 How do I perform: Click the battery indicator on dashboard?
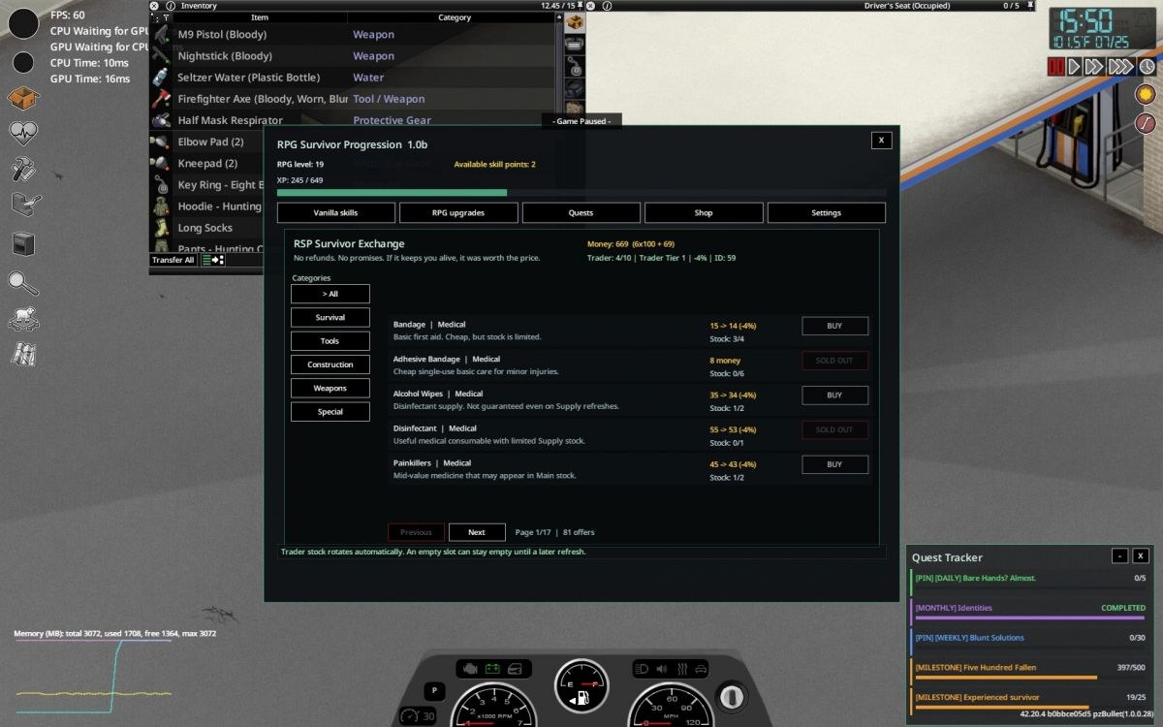pyautogui.click(x=492, y=668)
